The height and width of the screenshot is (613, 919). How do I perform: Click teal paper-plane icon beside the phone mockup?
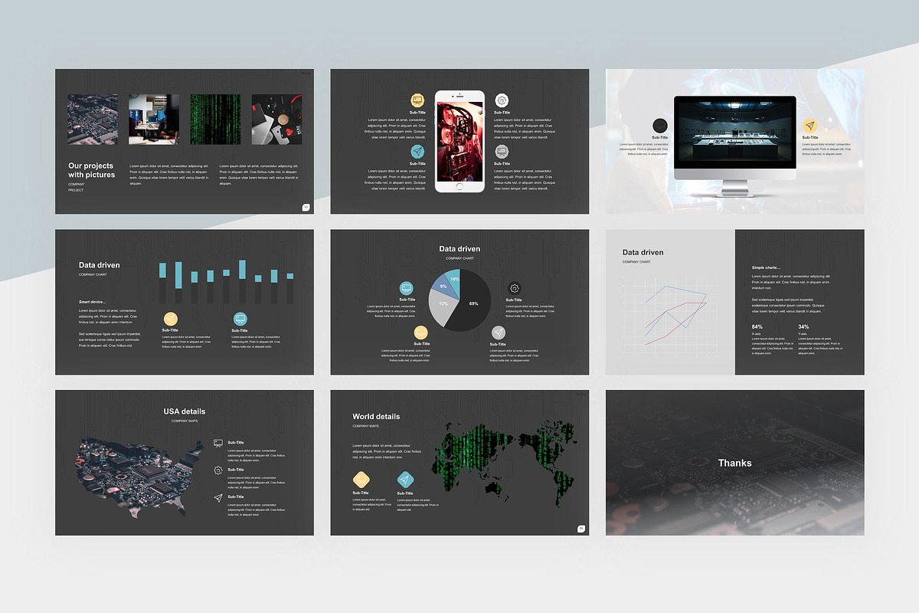pyautogui.click(x=417, y=151)
